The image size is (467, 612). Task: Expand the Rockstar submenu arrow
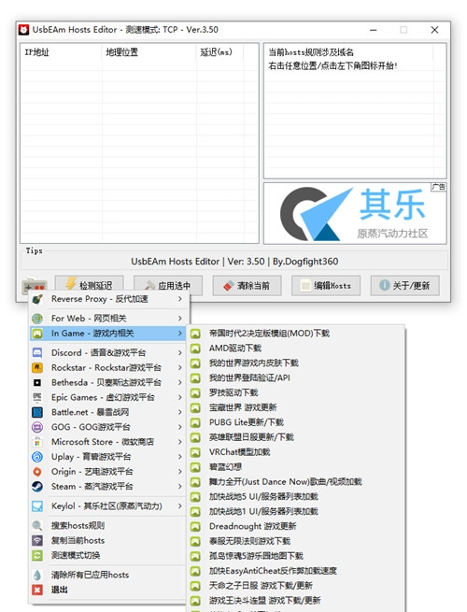tap(180, 368)
